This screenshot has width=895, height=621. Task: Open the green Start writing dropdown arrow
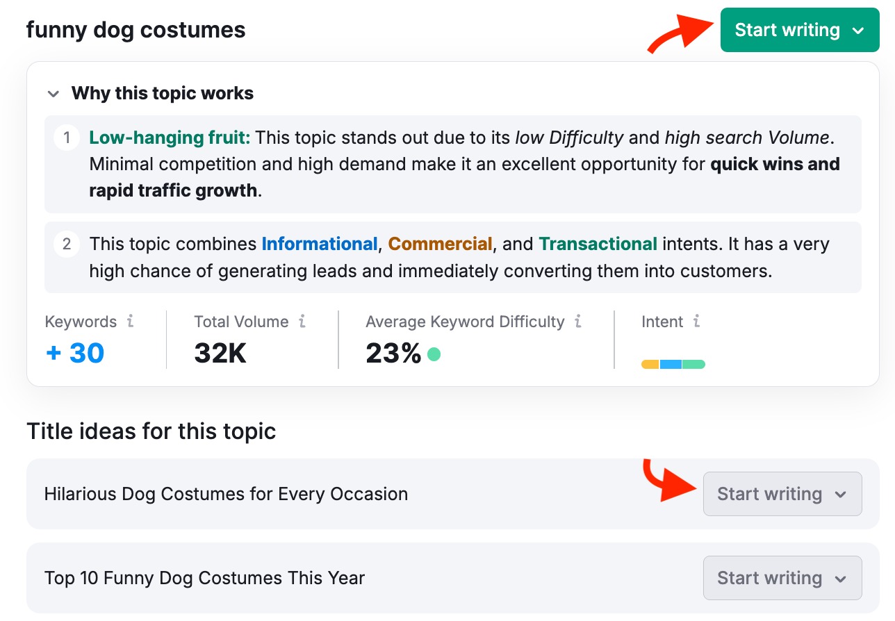tap(858, 31)
